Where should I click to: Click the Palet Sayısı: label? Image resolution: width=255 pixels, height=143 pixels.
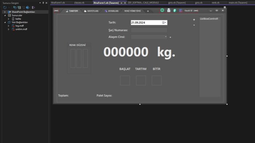tap(104, 95)
